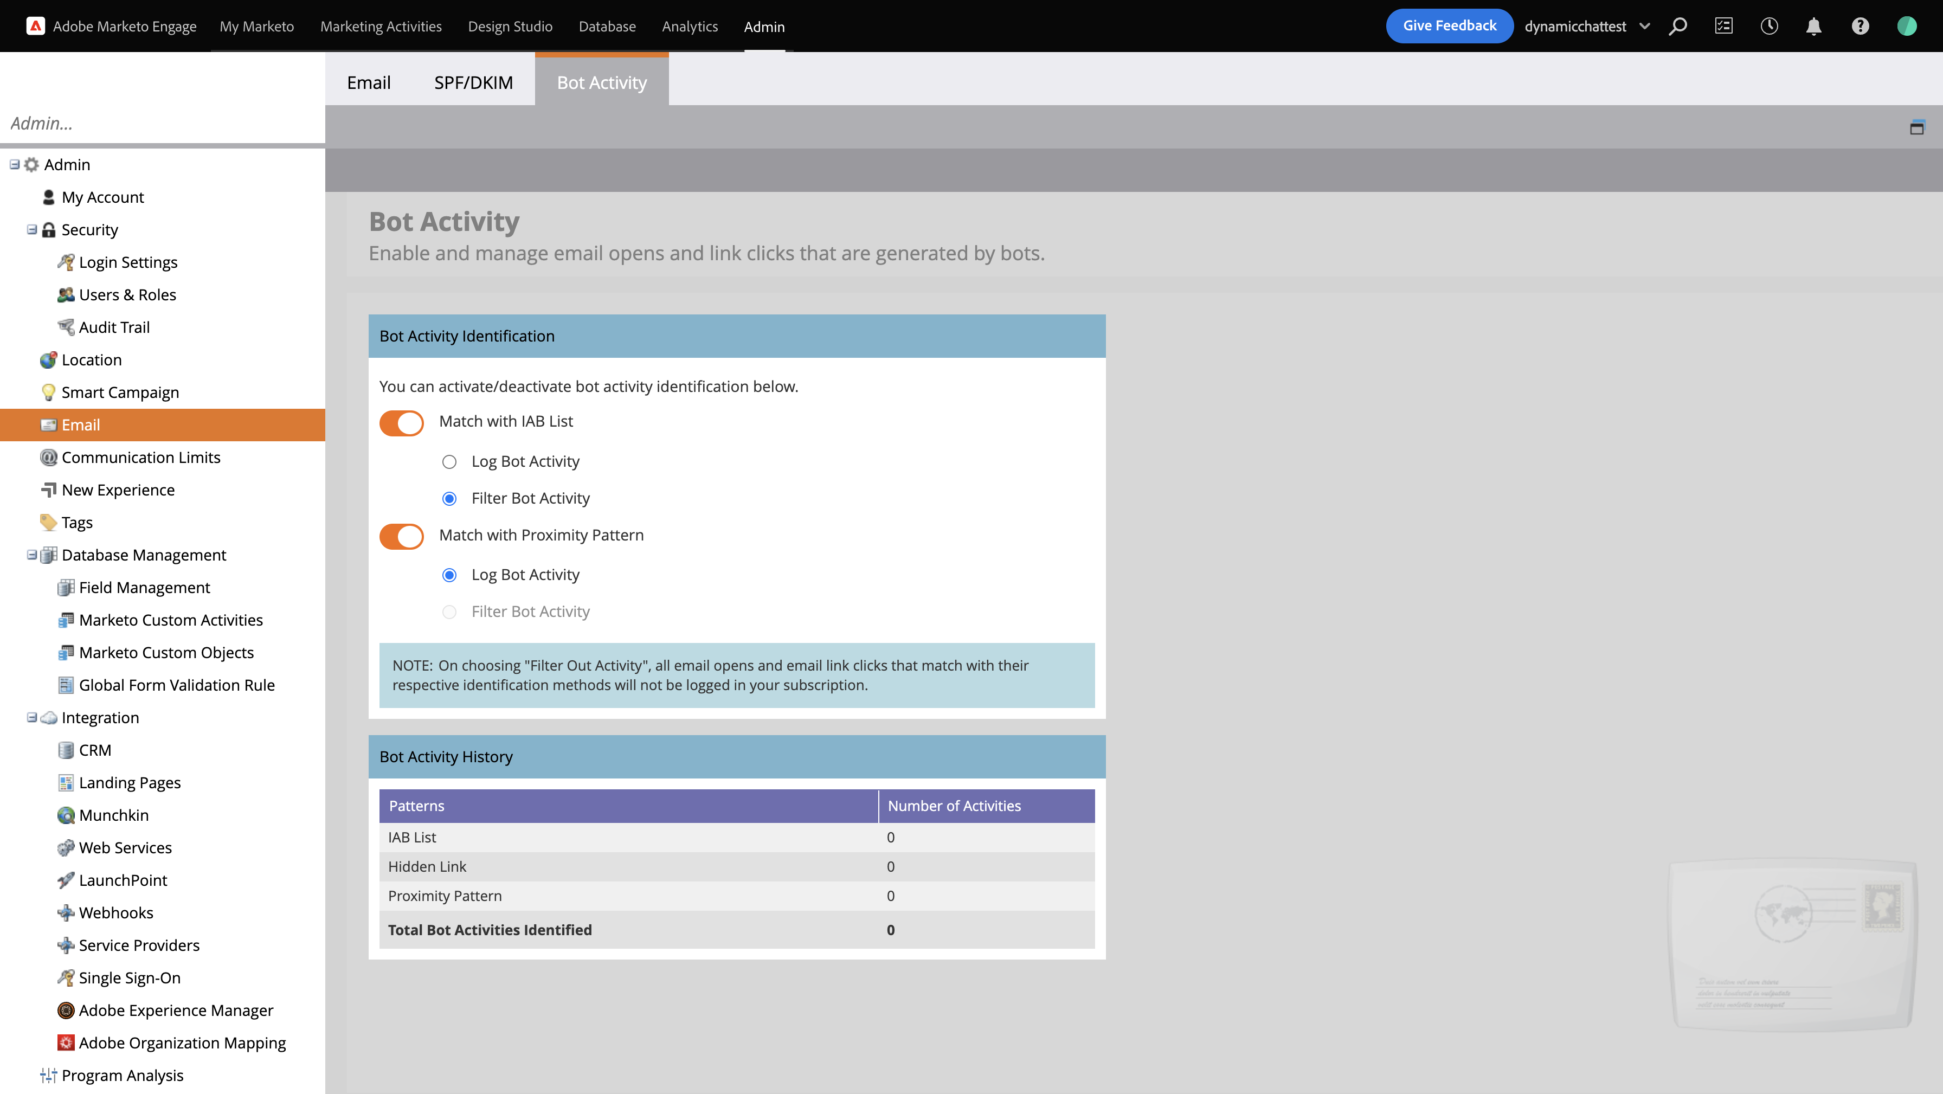Open the search magnifier in the header

(1678, 25)
